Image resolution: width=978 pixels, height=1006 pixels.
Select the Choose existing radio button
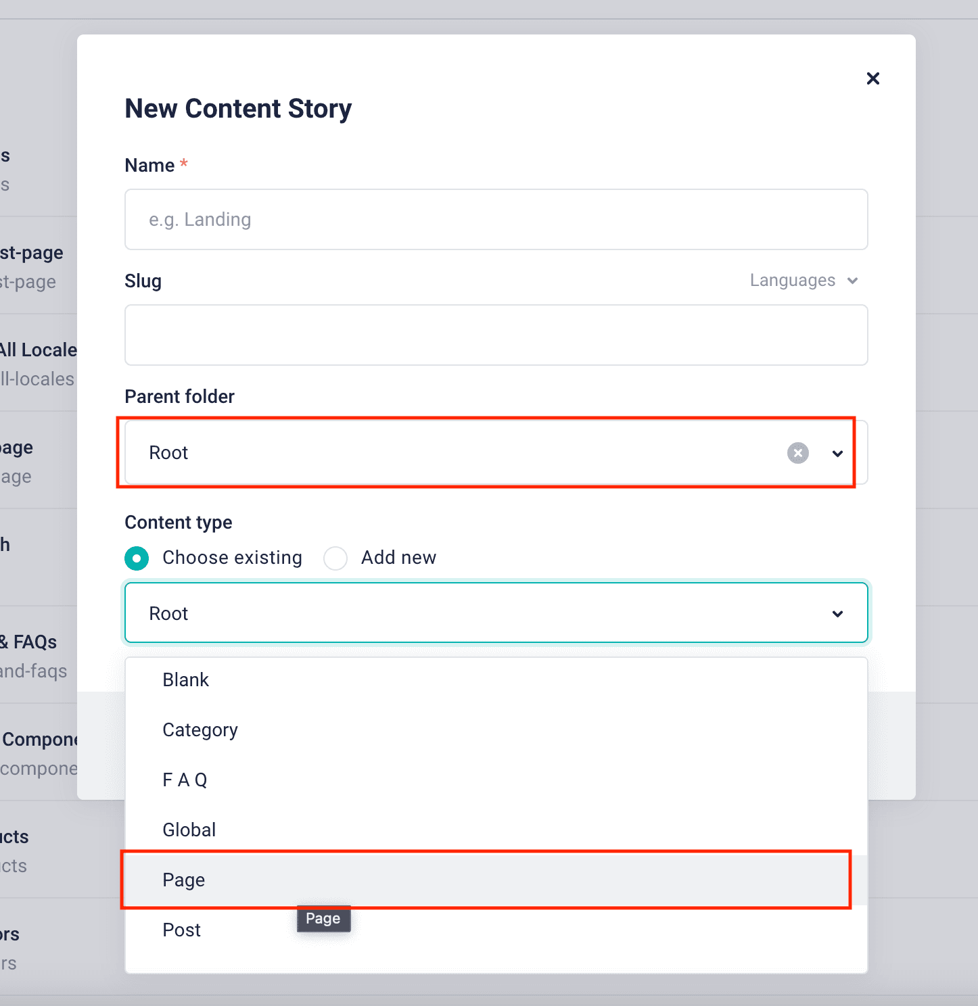(x=137, y=558)
